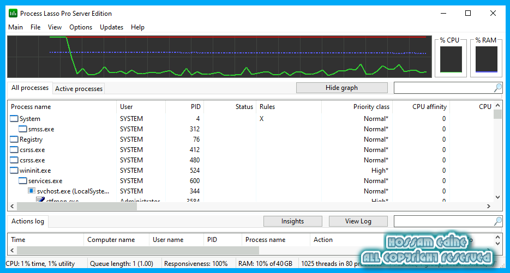Click the Time column header in log
Viewport: 510px width, 273px height.
[x=46, y=240]
